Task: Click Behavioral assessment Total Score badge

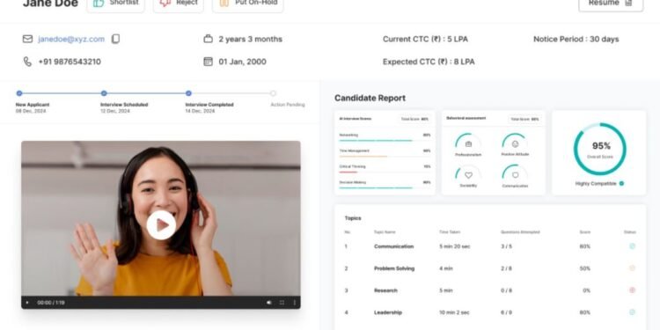Action: click(524, 119)
